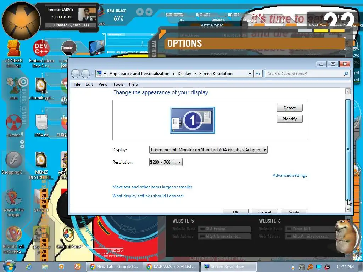This screenshot has height=272, width=363.
Task: Click the taskbar clock showing 11:32 PM
Action: 345,267
